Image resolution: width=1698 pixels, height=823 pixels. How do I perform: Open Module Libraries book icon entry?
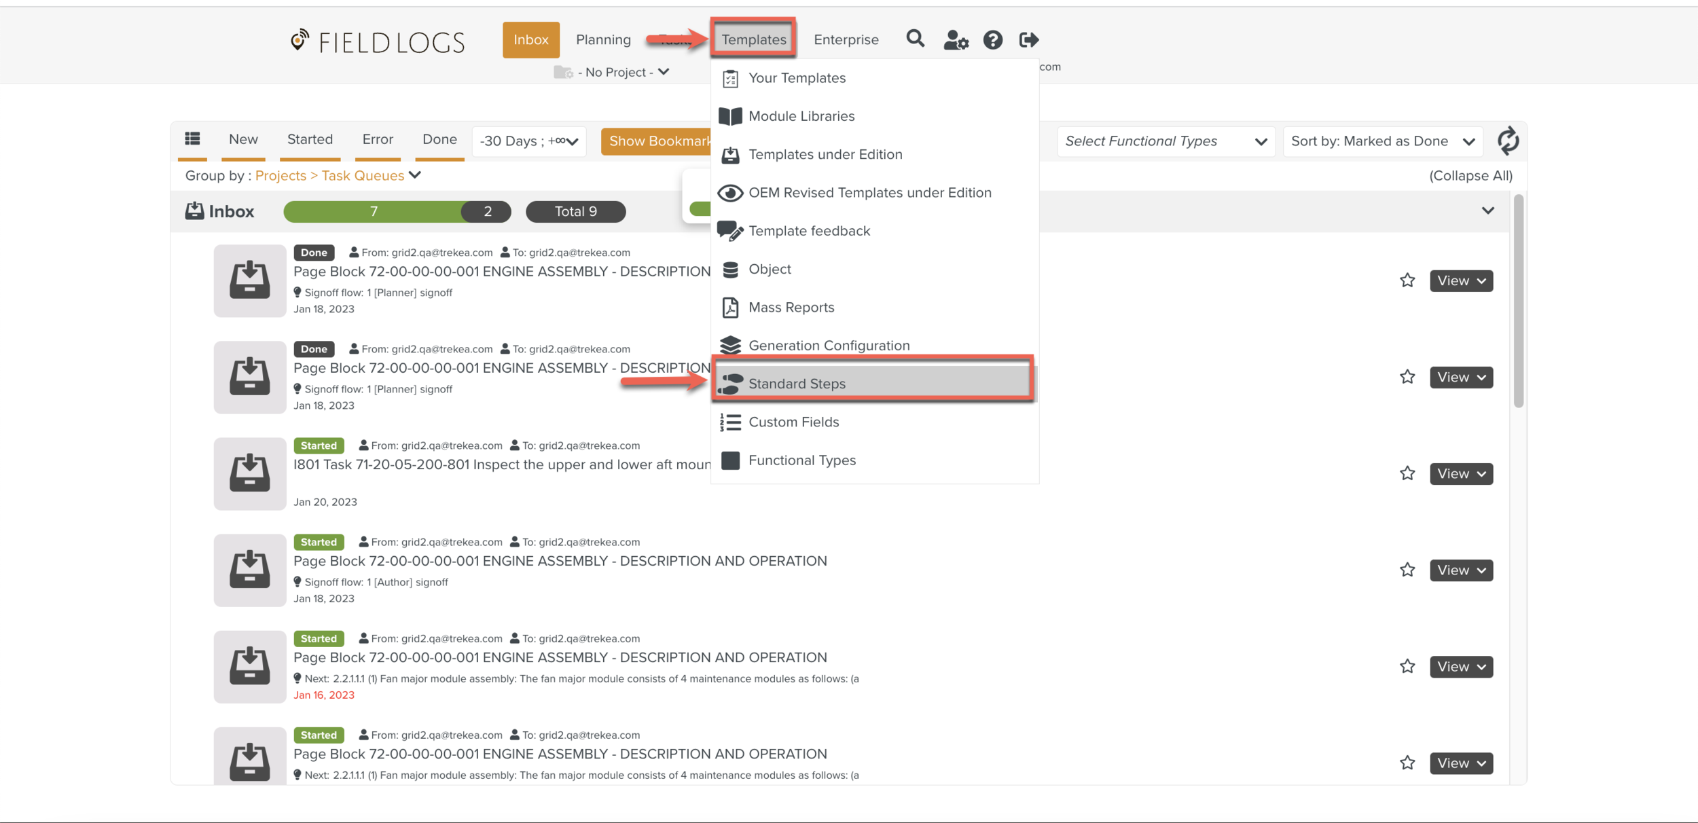pyautogui.click(x=730, y=116)
